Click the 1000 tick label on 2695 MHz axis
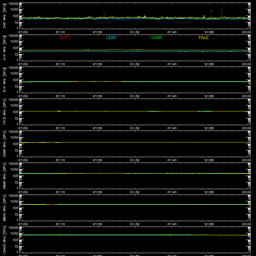 pyautogui.click(x=14, y=138)
